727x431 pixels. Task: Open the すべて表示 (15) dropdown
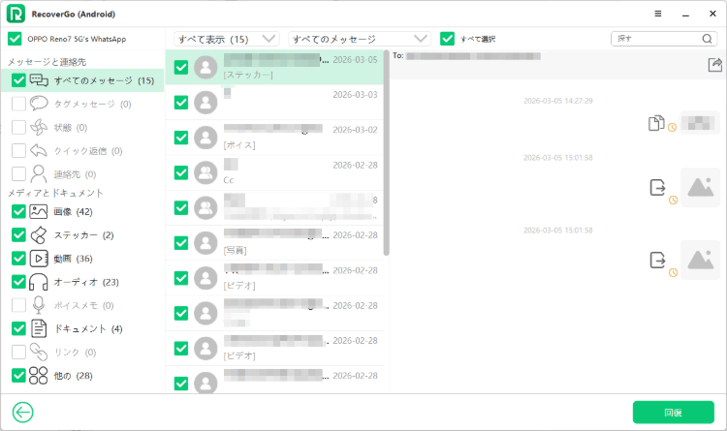tap(227, 39)
